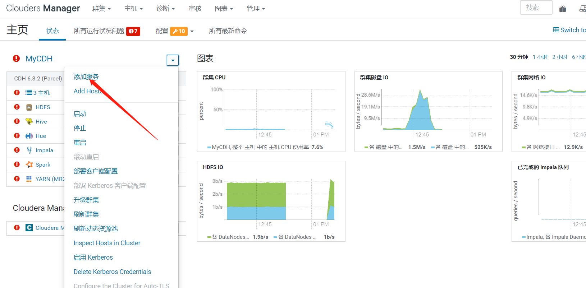Open the 群集磁盘 IO chart title

point(374,78)
